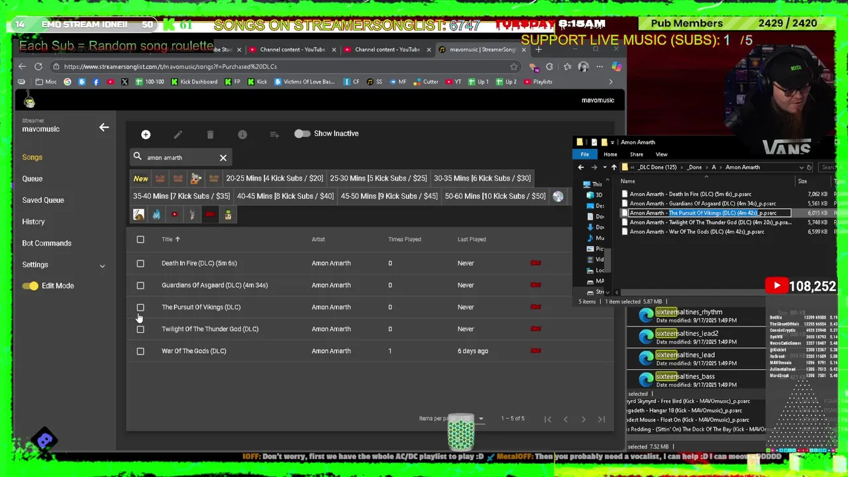Bookmark the page with the star icon
Viewport: 848px width, 477px height.
pos(513,66)
